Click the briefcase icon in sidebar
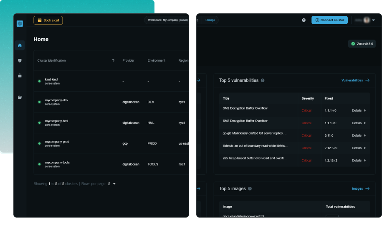 (20, 76)
